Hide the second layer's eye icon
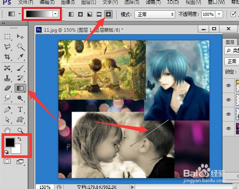This screenshot has width=239, height=189. 229,100
